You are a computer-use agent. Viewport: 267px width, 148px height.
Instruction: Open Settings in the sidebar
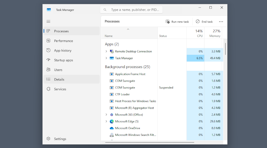click(x=72, y=139)
